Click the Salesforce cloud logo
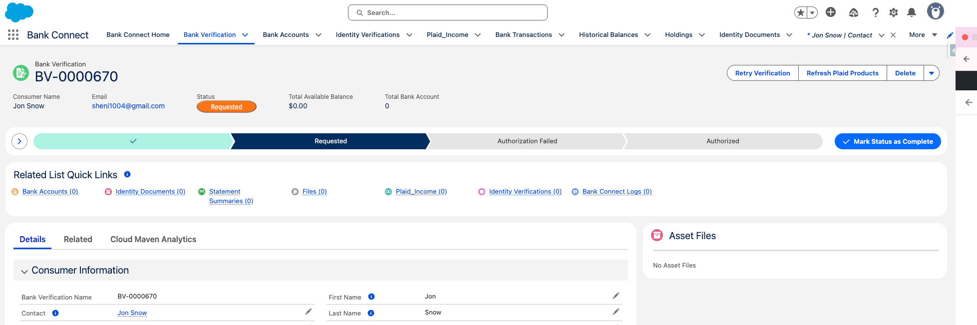The height and width of the screenshot is (325, 977). pyautogui.click(x=19, y=12)
